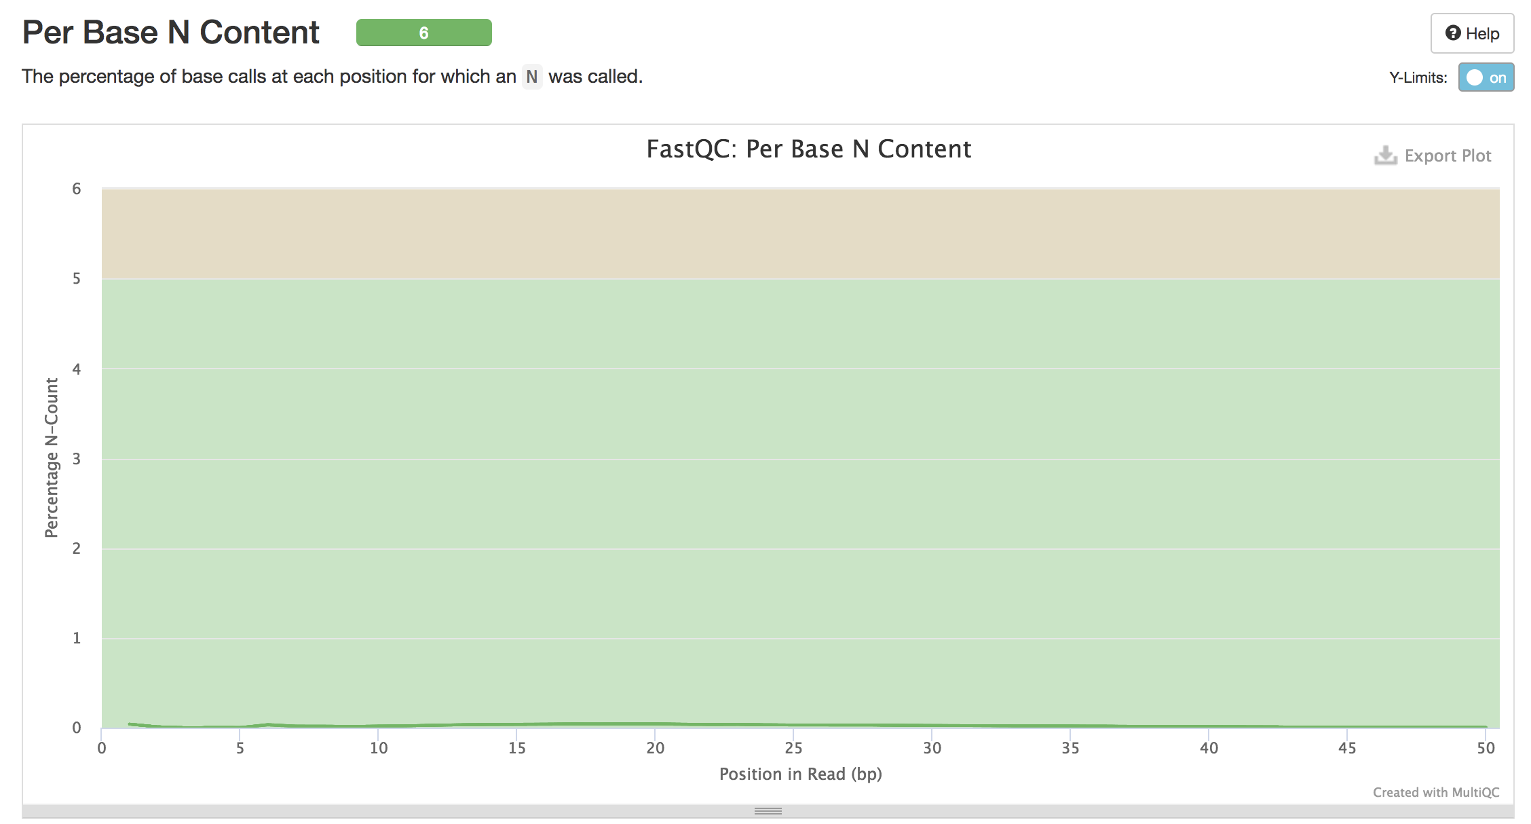
Task: Click the highlighted N code tag in description
Action: click(x=531, y=77)
